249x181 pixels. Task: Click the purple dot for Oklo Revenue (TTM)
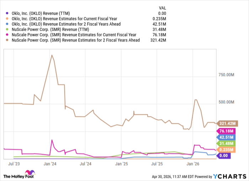pos(7,14)
